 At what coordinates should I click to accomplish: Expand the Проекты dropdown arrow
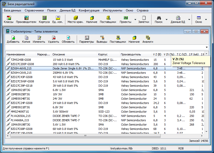[x=135, y=20]
